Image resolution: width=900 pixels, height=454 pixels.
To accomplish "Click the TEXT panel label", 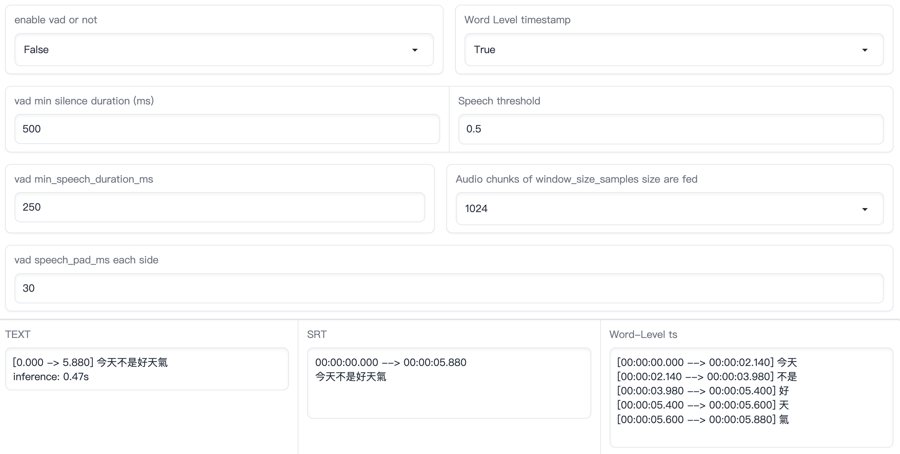I will [x=17, y=334].
